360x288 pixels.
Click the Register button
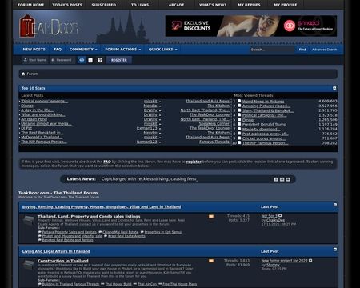click(119, 60)
